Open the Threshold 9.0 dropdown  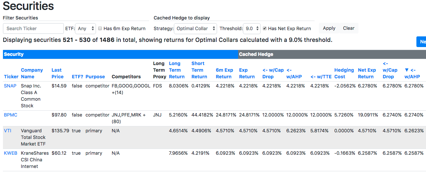click(252, 28)
